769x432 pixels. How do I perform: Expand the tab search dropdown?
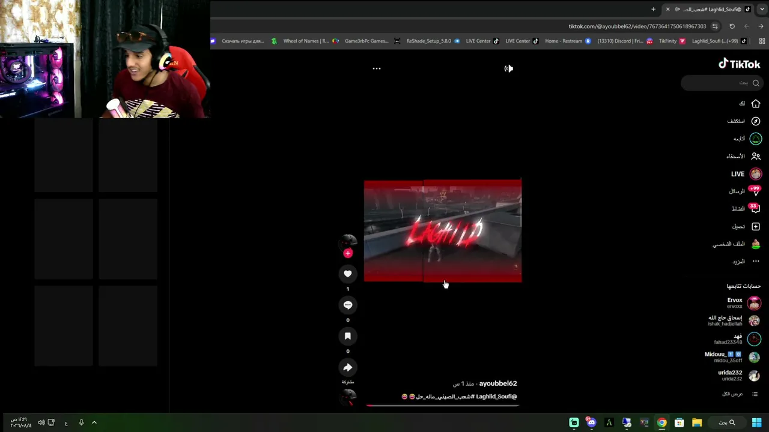[762, 9]
